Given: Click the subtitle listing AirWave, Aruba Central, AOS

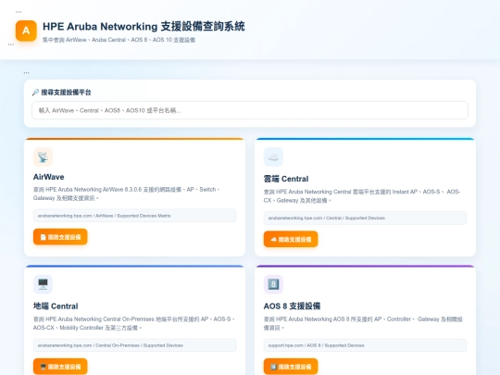Looking at the screenshot, I should [119, 40].
